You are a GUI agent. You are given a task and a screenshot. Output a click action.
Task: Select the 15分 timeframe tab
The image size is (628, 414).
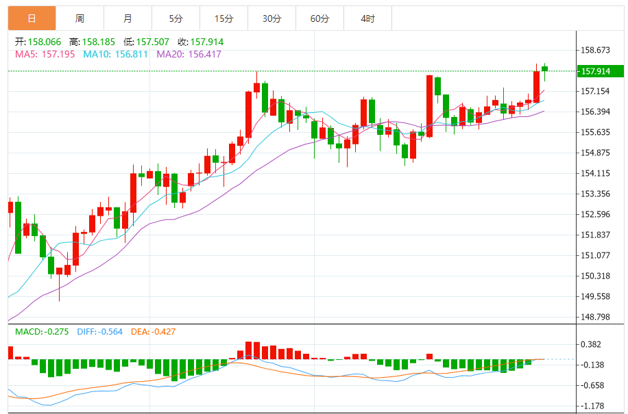pos(224,18)
